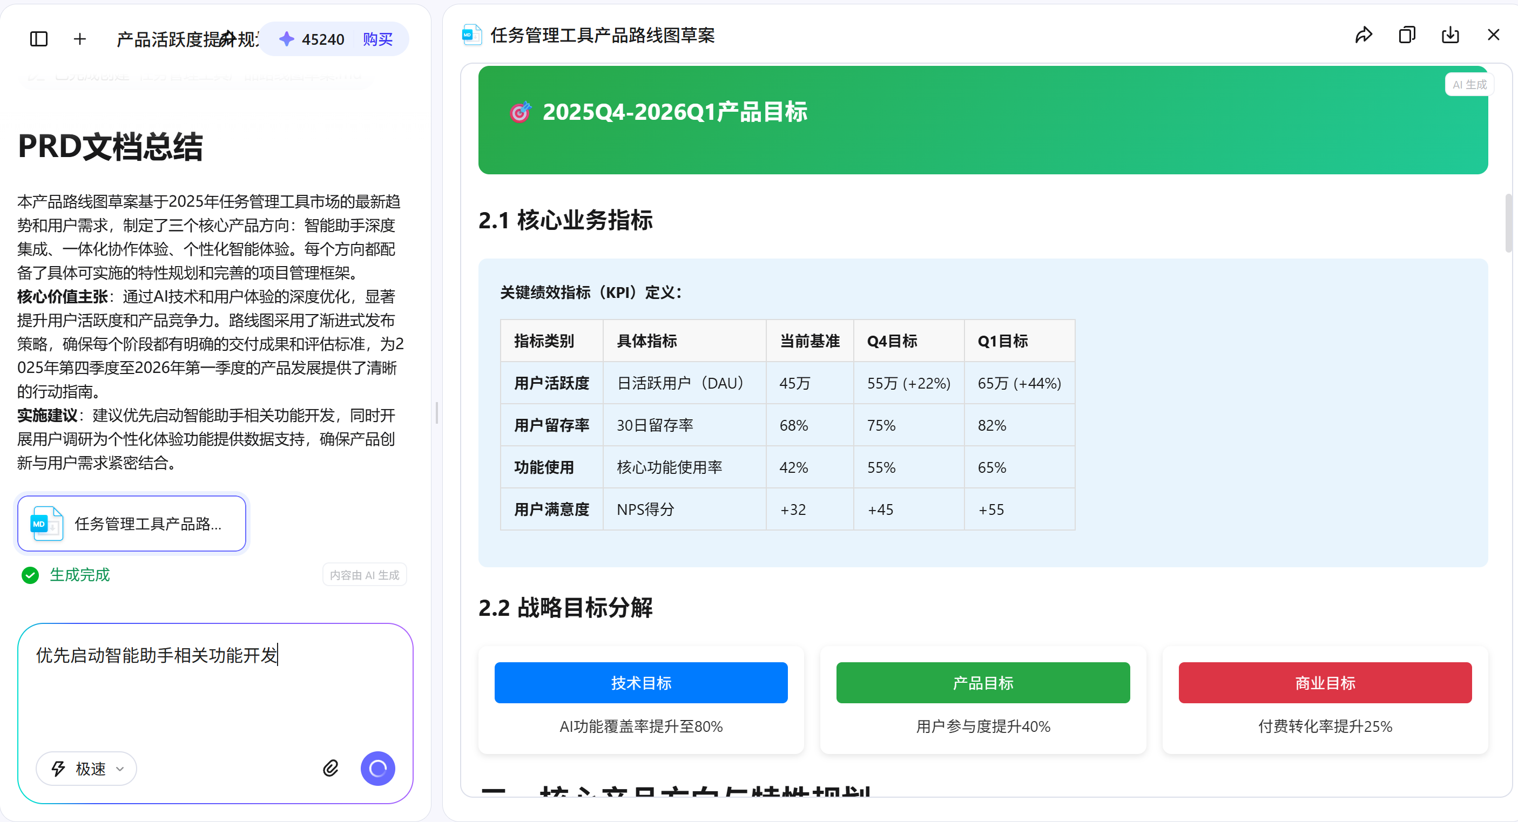
Task: Attach a file using the paperclip icon
Action: click(330, 769)
